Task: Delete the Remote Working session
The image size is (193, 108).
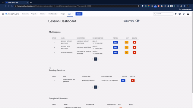Action: tap(134, 52)
